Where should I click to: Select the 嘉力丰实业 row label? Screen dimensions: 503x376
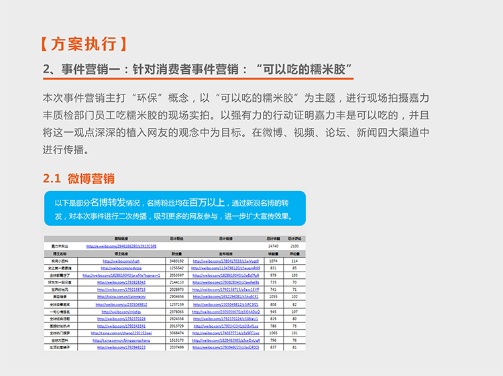coord(60,247)
